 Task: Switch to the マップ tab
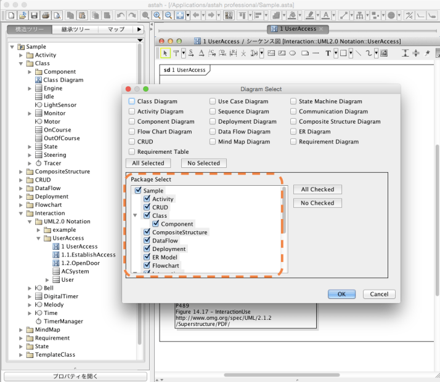pos(116,29)
